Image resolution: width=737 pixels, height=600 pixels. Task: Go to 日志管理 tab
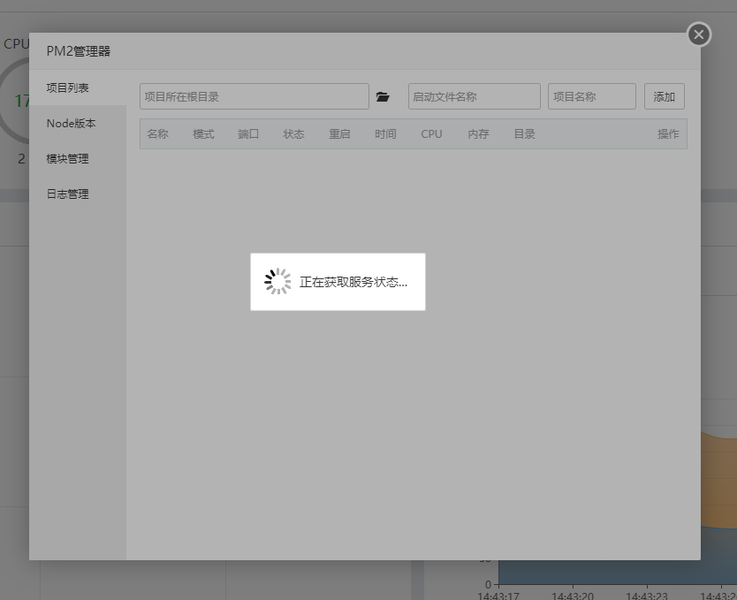(78, 194)
